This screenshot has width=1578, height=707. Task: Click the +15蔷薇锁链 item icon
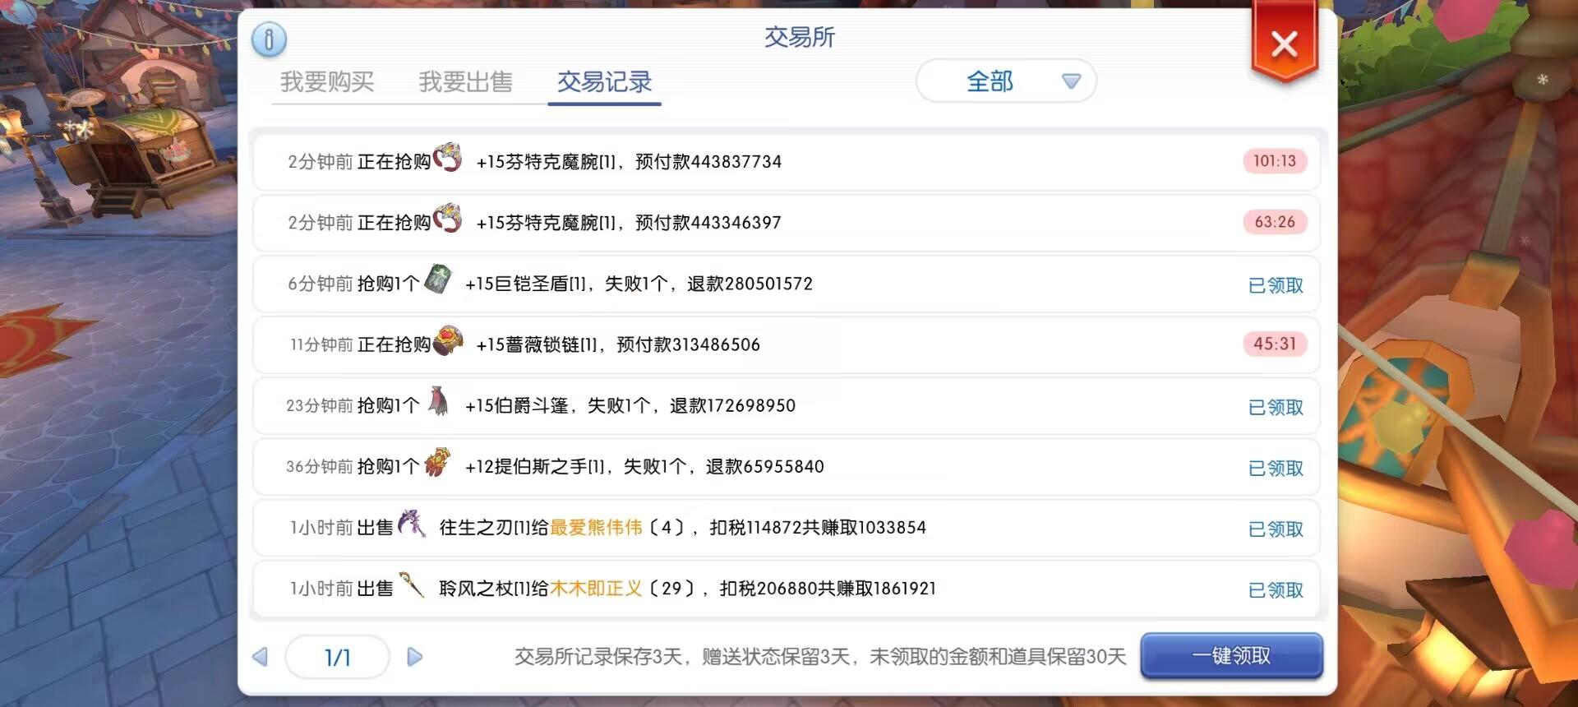tap(448, 340)
